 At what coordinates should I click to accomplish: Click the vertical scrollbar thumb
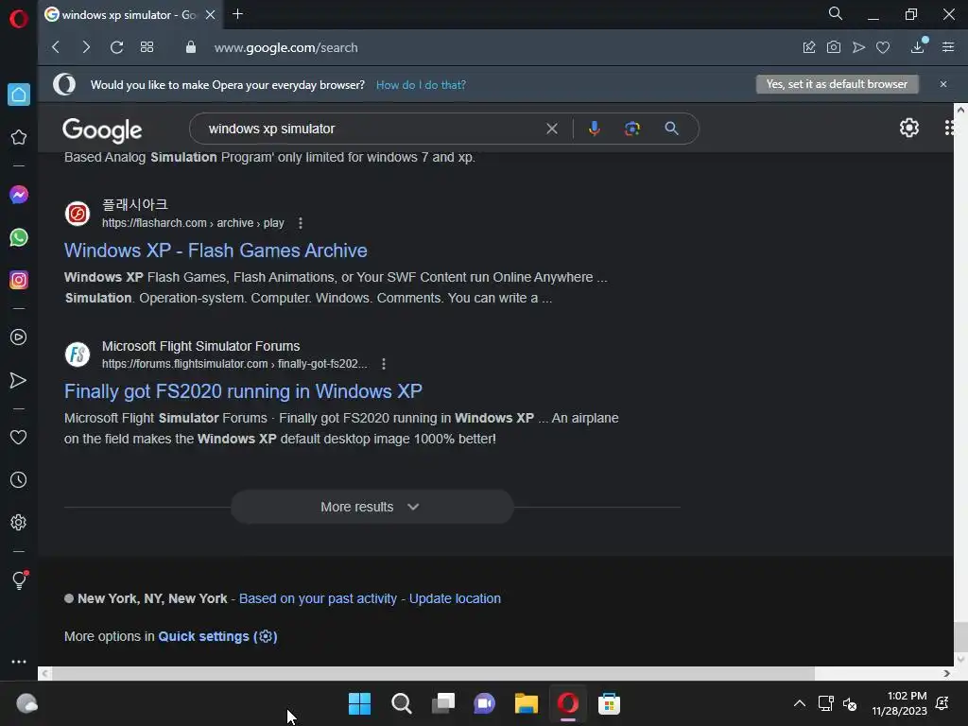tap(960, 637)
